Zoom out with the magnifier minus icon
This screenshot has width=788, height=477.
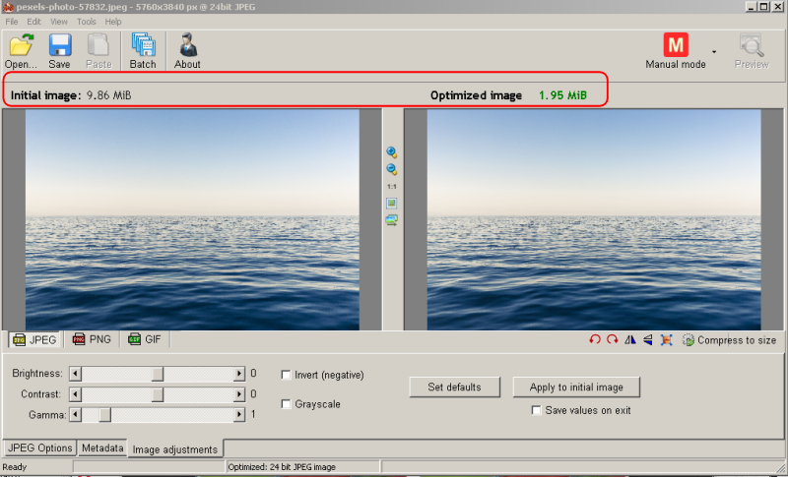pos(391,169)
